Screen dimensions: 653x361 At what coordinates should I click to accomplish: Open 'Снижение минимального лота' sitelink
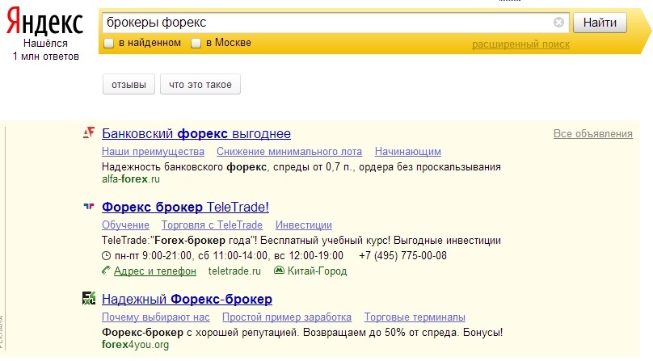[x=289, y=152]
